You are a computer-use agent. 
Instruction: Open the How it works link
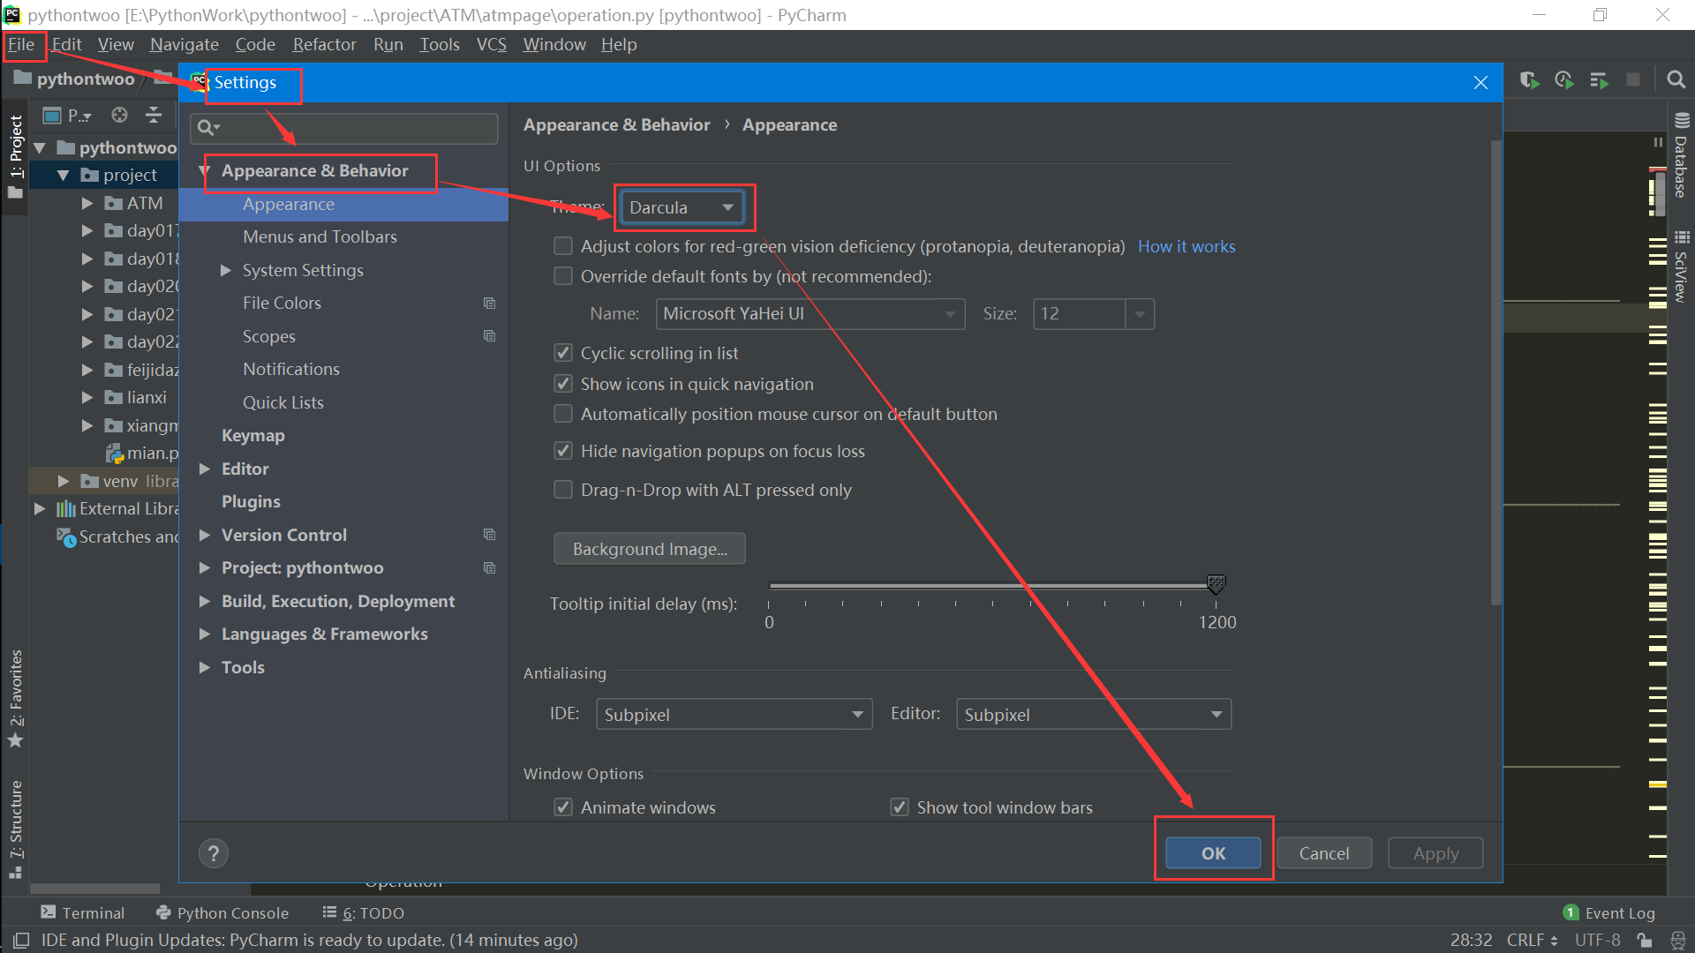pos(1186,246)
